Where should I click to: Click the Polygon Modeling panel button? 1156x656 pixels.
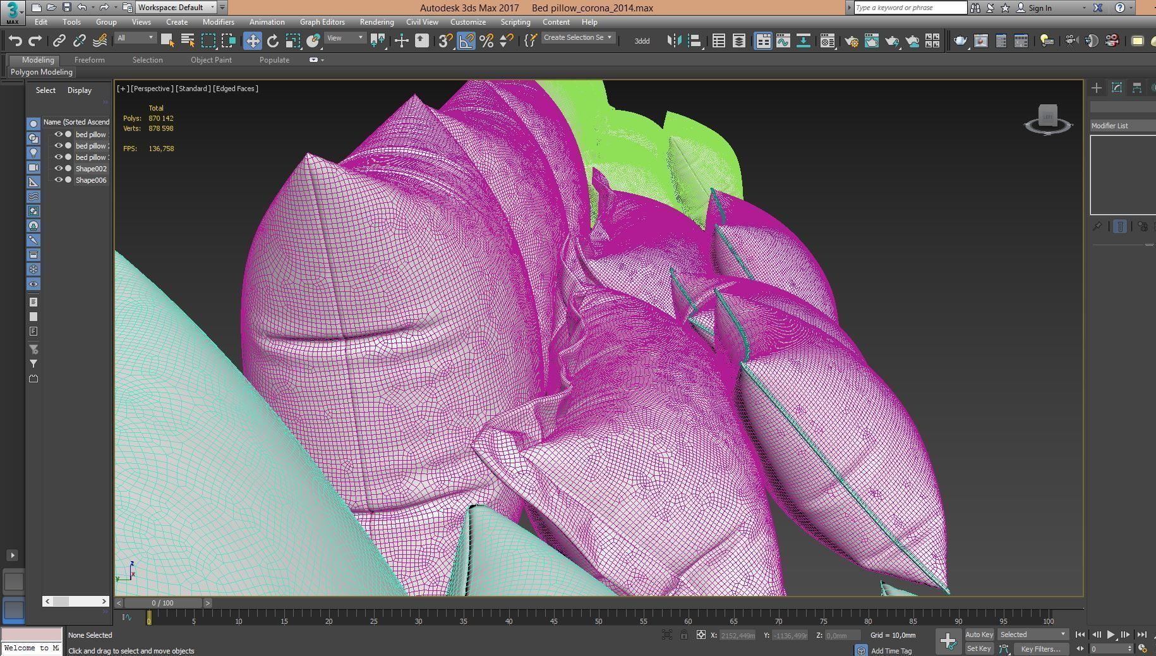[42, 72]
